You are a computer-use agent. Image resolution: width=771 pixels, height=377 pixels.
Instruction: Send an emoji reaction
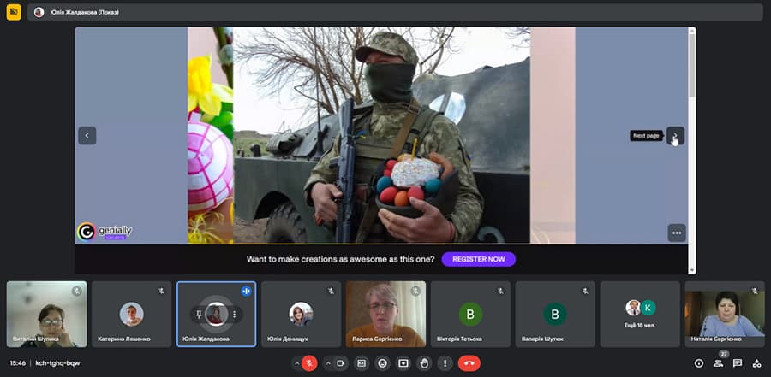point(383,363)
